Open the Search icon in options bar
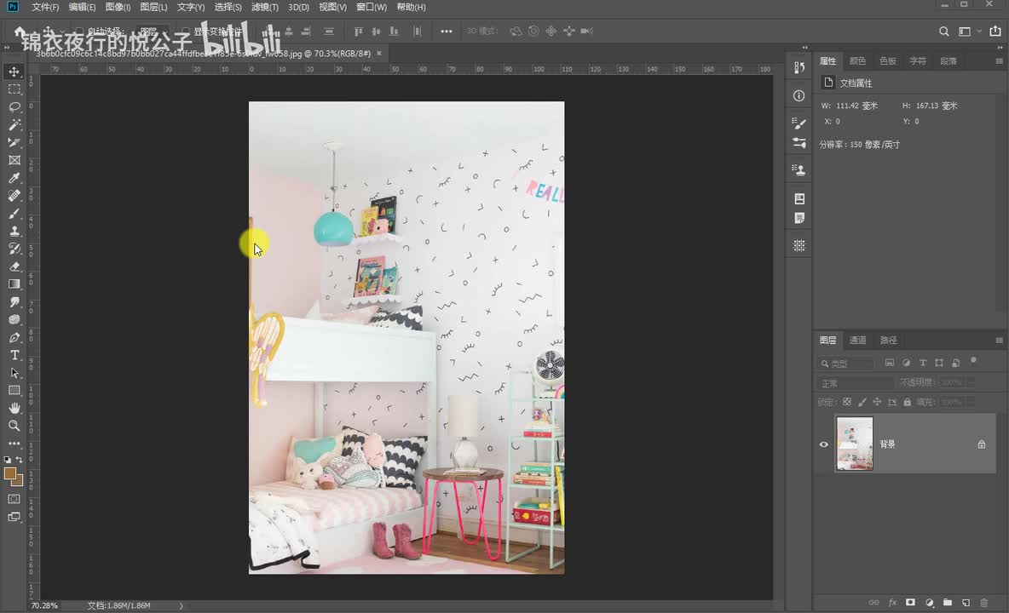Viewport: 1009px width, 613px height. coord(944,31)
